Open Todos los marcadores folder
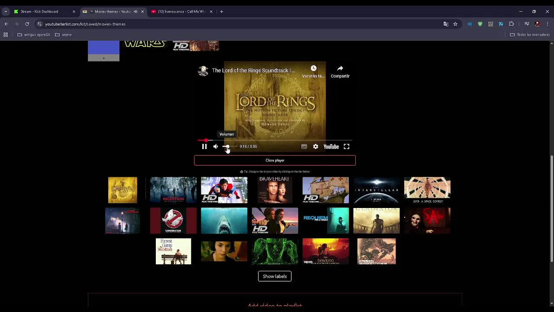The height and width of the screenshot is (312, 554). [530, 35]
